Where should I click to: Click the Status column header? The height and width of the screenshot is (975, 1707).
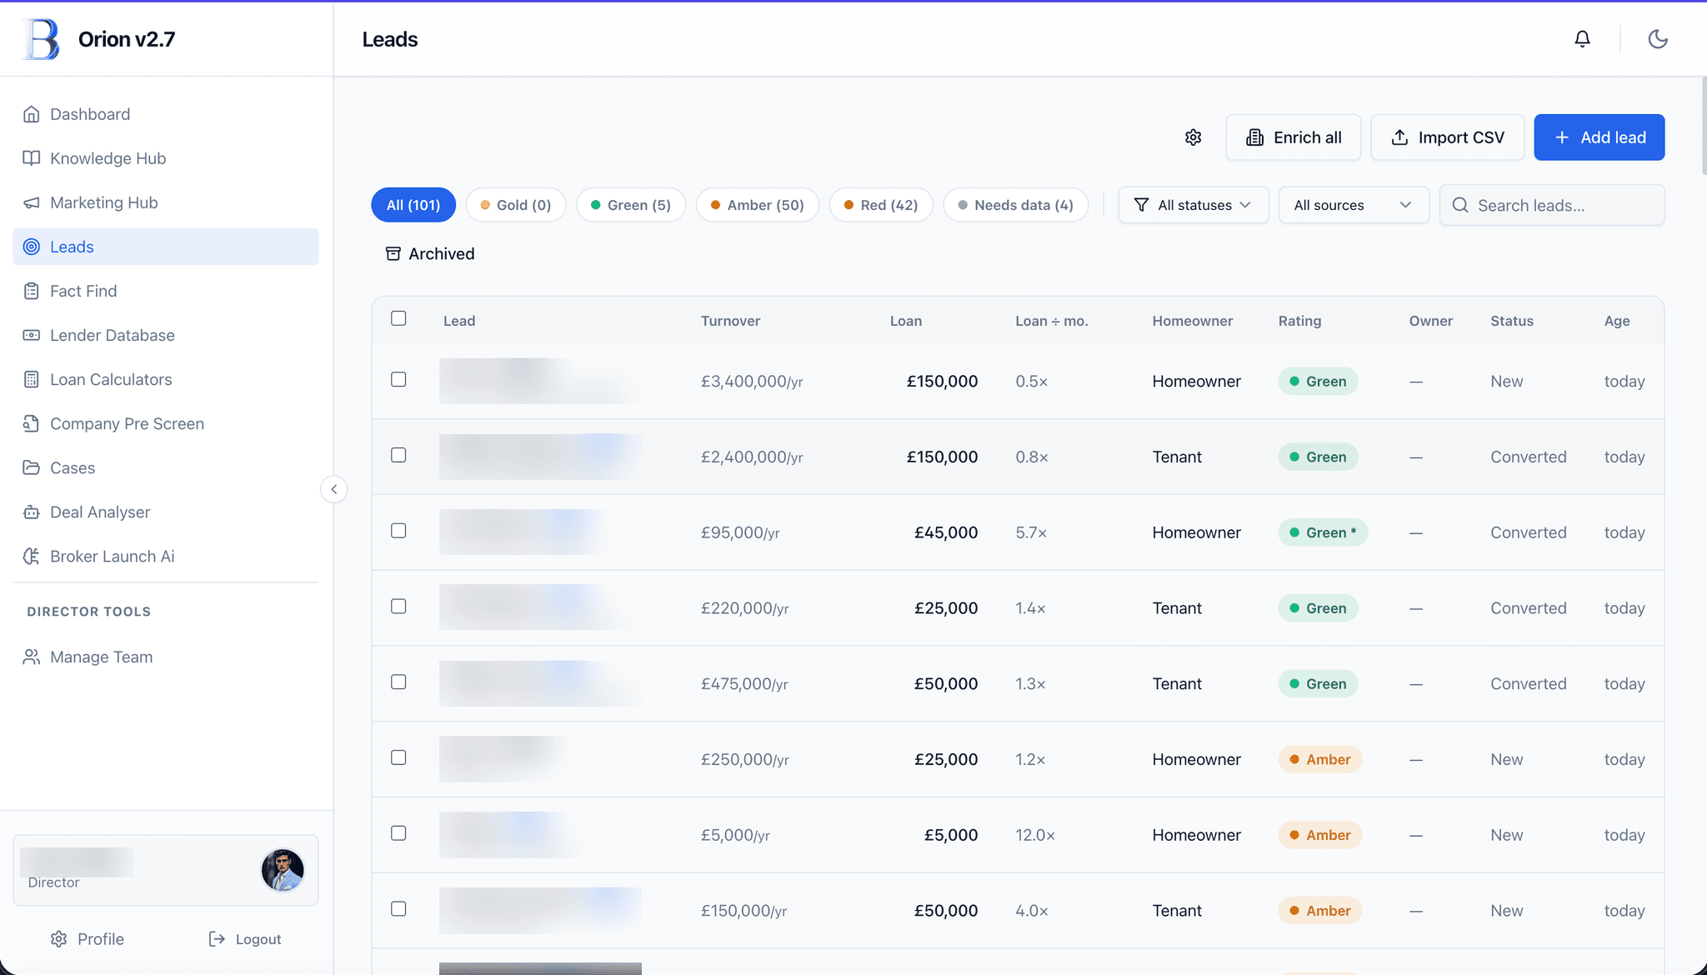coord(1512,321)
